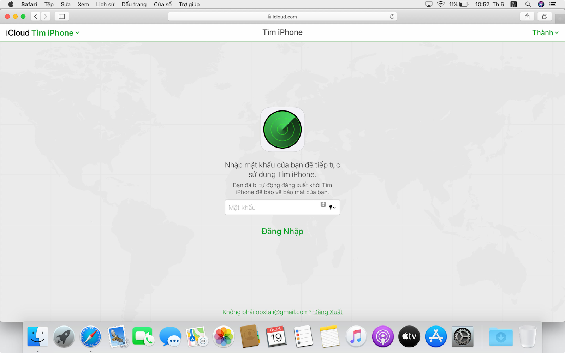Open the Cửa sổ menu
Image resolution: width=565 pixels, height=353 pixels.
(x=163, y=4)
